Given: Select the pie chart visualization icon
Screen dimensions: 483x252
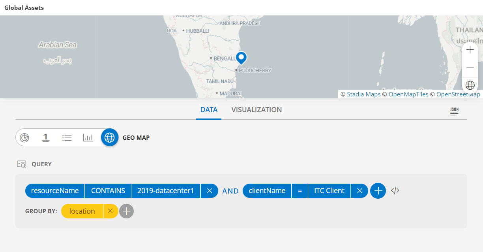Looking at the screenshot, I should 24,137.
